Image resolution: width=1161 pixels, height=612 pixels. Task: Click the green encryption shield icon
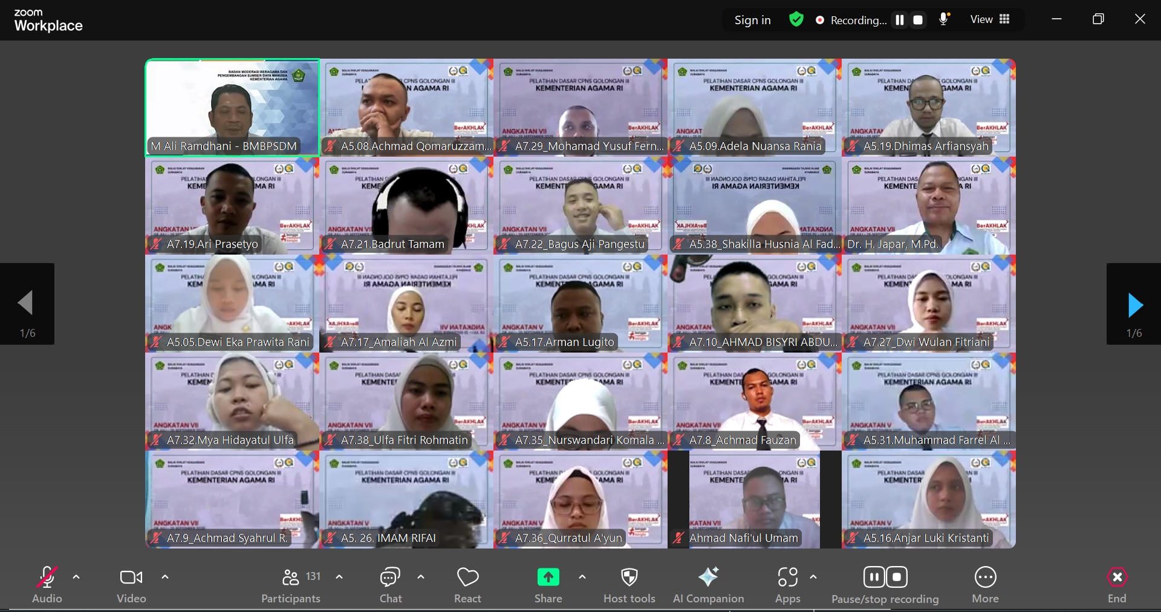coord(796,20)
